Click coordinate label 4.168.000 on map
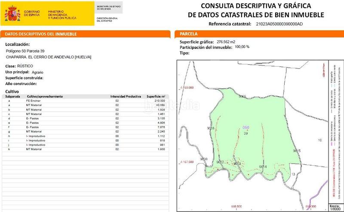The image size is (344, 212). (187, 88)
